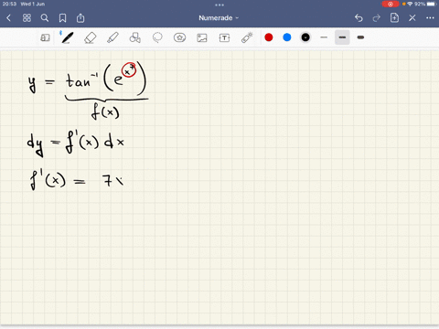Open the Numerade title dropdown

pos(219,18)
